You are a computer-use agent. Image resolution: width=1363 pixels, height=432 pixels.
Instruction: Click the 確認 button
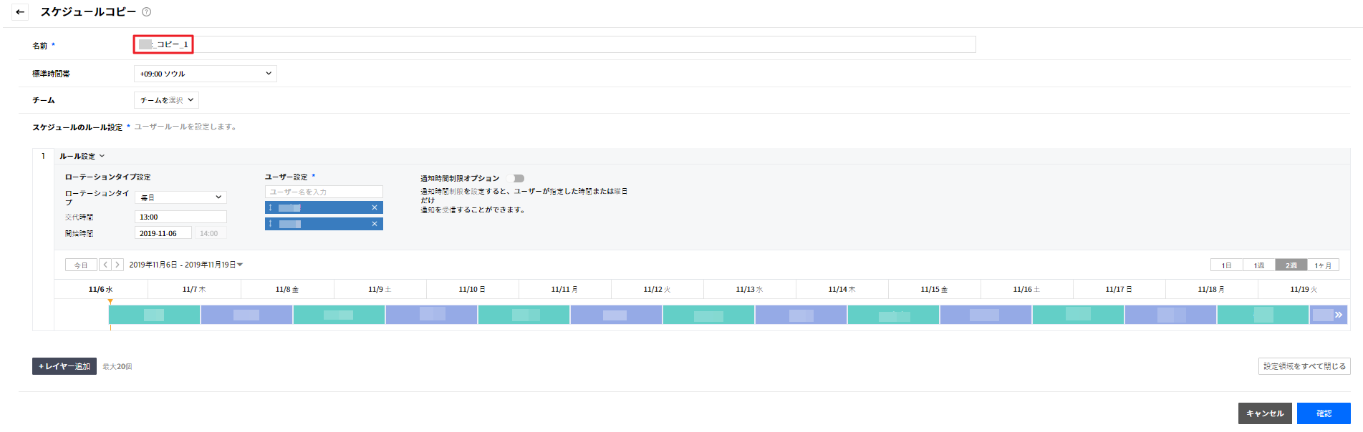click(x=1323, y=413)
